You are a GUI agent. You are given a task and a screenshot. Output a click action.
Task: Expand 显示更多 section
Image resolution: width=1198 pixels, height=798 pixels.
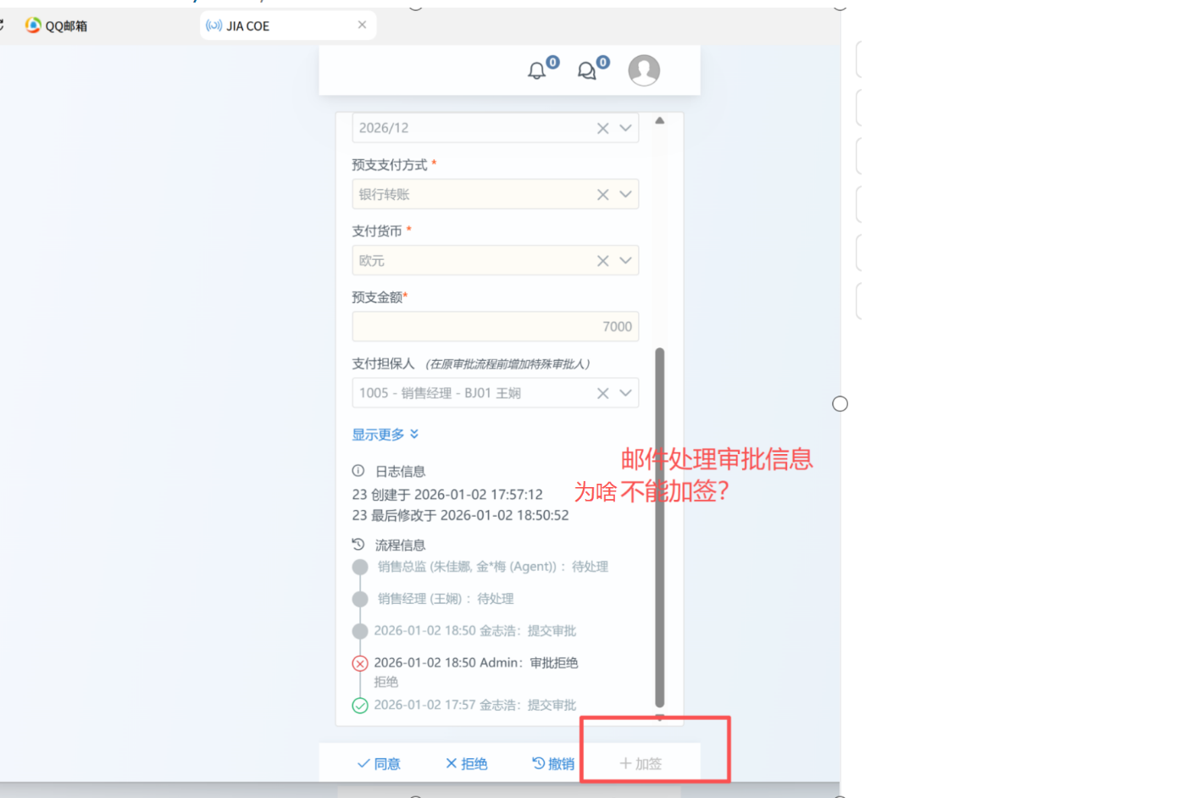tap(385, 435)
